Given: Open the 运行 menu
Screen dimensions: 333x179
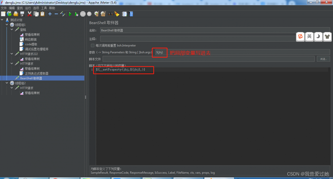Looking at the screenshot, I should coord(28,8).
